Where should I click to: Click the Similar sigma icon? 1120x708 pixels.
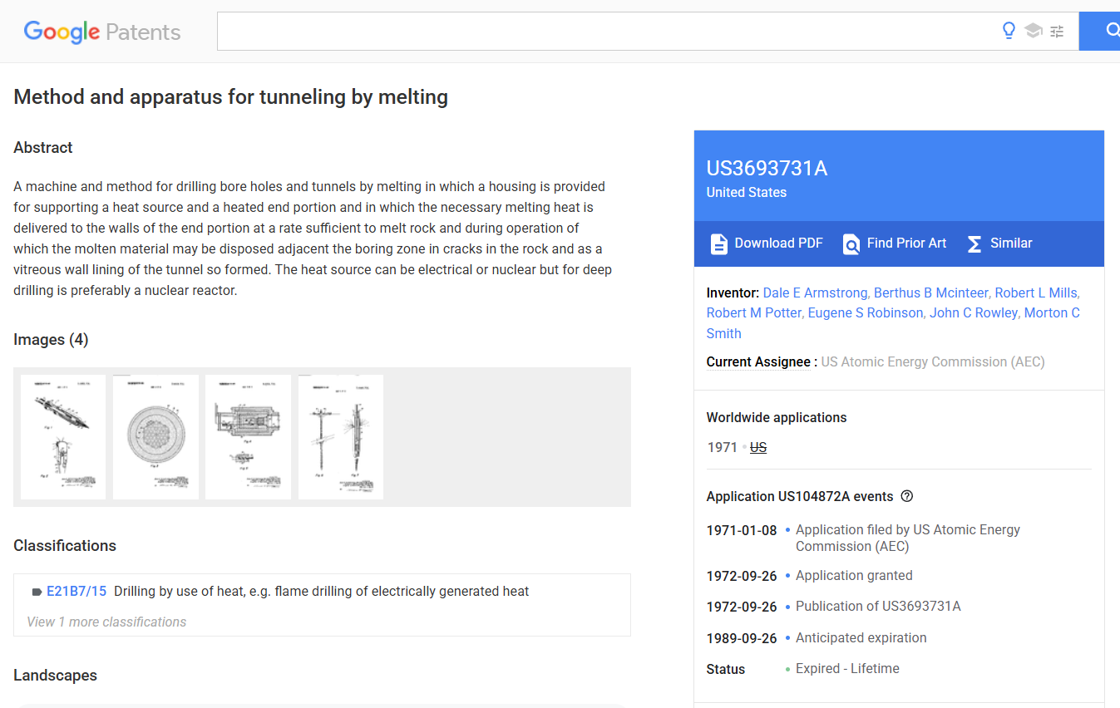[974, 243]
